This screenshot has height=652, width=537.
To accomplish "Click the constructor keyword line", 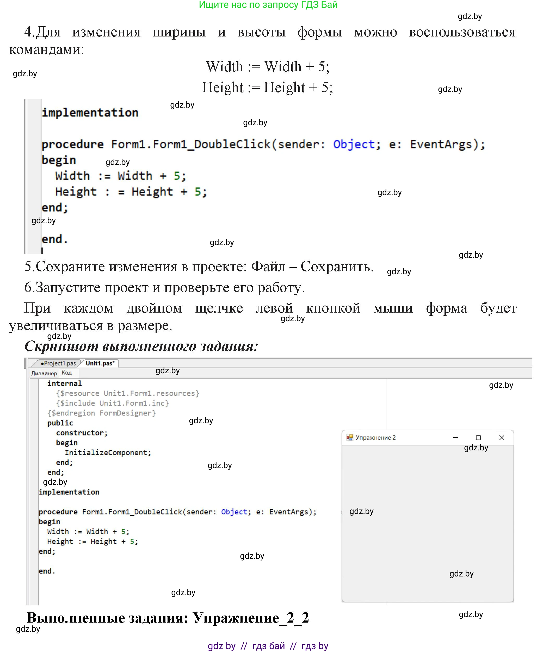I will pyautogui.click(x=82, y=433).
